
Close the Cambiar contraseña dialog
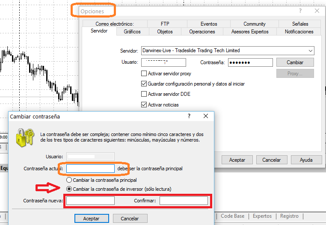206,116
